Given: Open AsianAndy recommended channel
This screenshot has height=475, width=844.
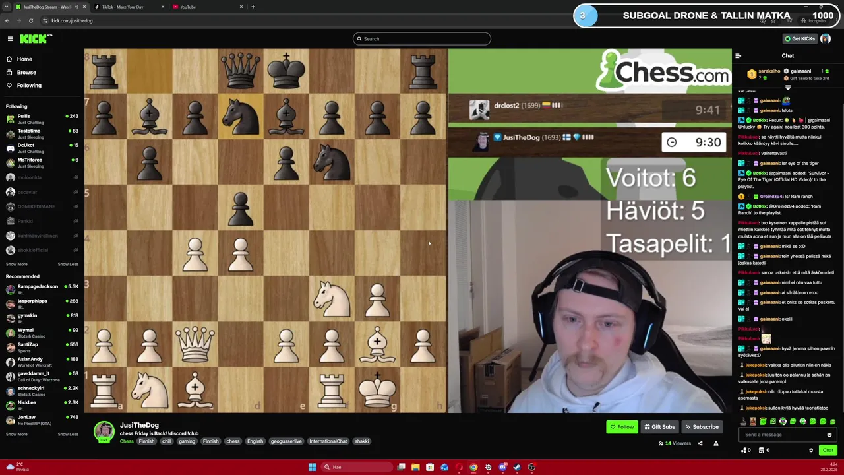Looking at the screenshot, I should click(41, 362).
